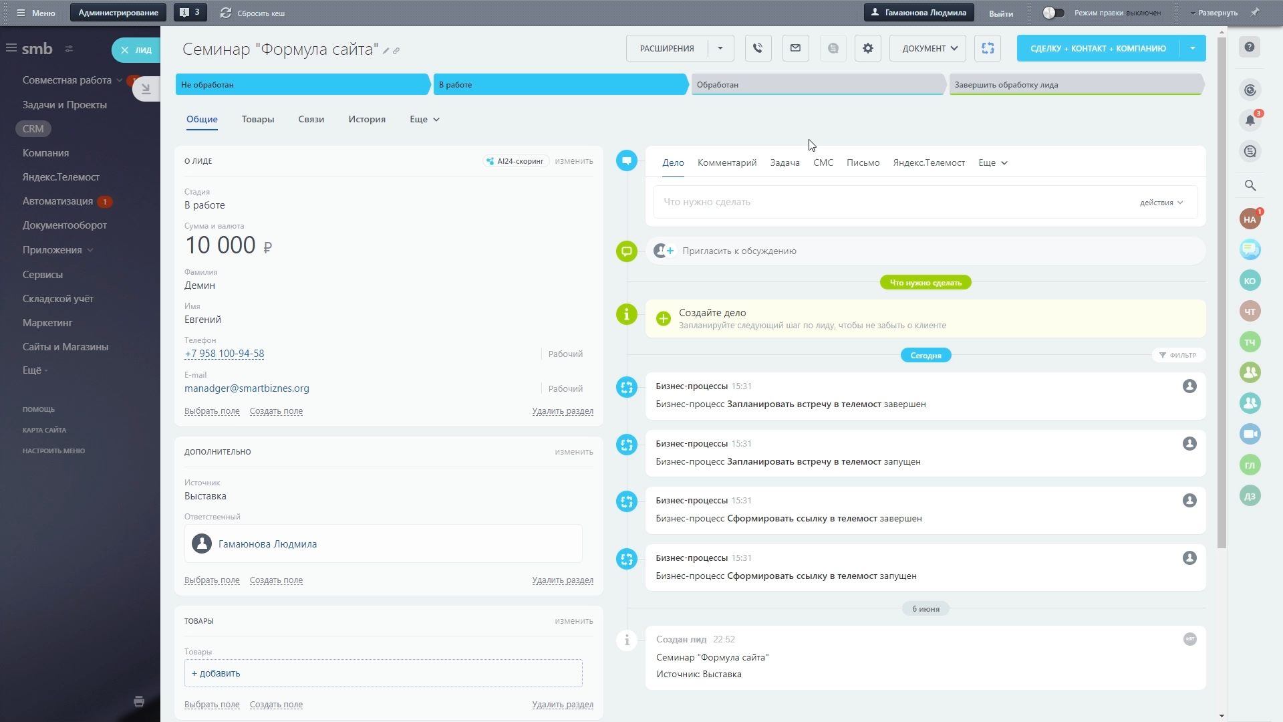Expand the действия dropdown in activity field
1283x722 pixels.
click(x=1161, y=203)
